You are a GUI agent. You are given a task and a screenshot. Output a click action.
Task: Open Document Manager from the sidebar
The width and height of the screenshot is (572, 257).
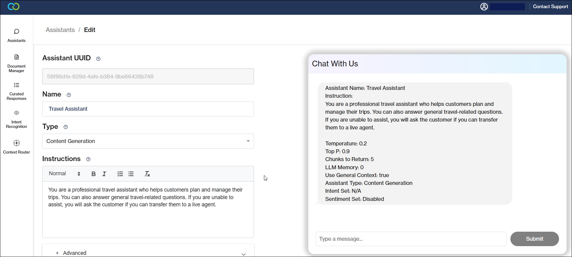(17, 63)
